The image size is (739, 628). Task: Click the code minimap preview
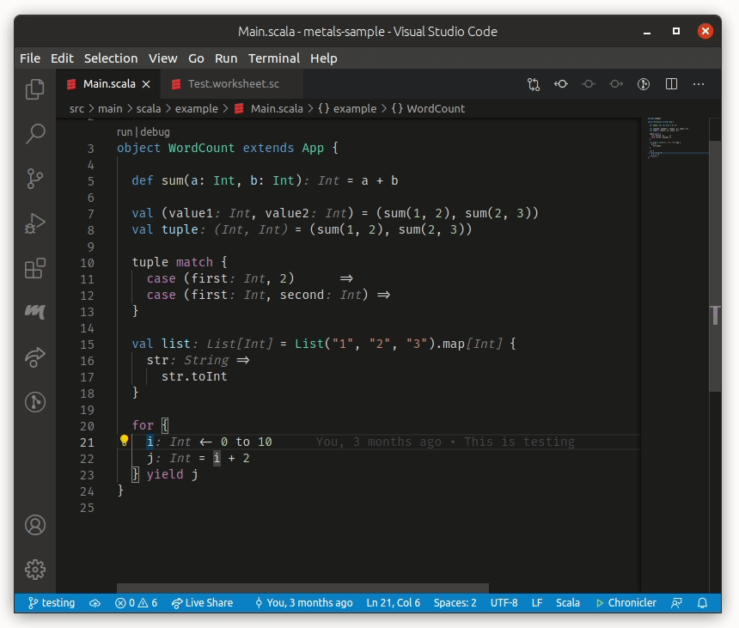pyautogui.click(x=677, y=138)
